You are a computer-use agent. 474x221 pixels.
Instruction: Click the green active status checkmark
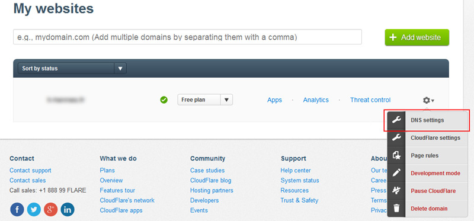[164, 100]
